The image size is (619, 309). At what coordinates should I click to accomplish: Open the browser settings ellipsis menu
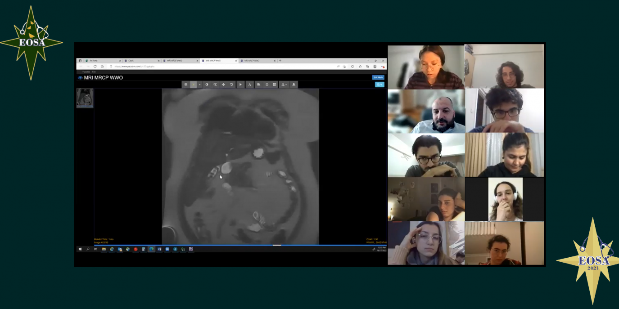click(x=383, y=67)
